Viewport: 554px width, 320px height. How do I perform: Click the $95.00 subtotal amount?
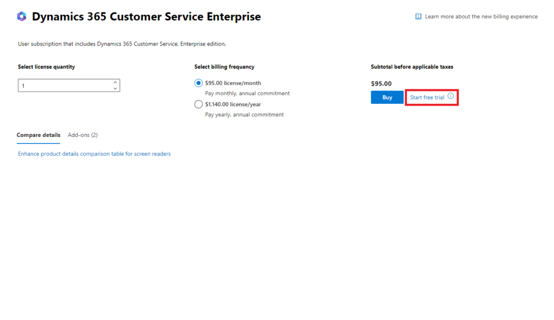pos(381,83)
